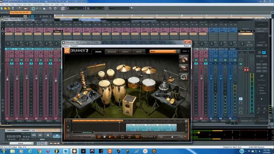Open the Track menu
The width and height of the screenshot is (274, 154).
click(12, 5)
